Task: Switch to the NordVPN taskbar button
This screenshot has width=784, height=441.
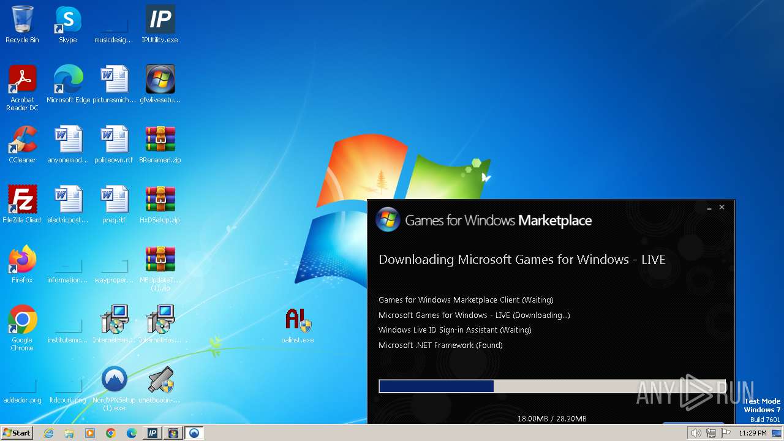Action: point(194,433)
